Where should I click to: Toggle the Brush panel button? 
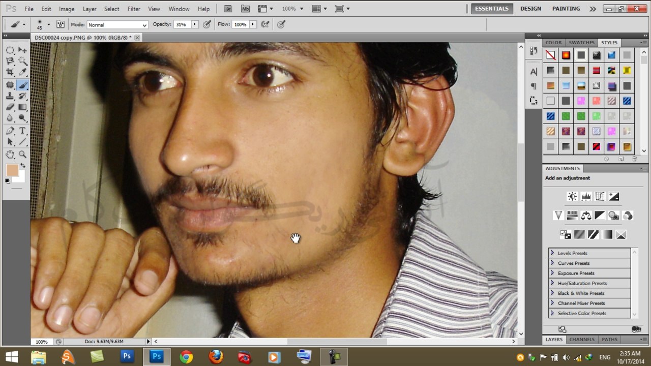pyautogui.click(x=61, y=24)
